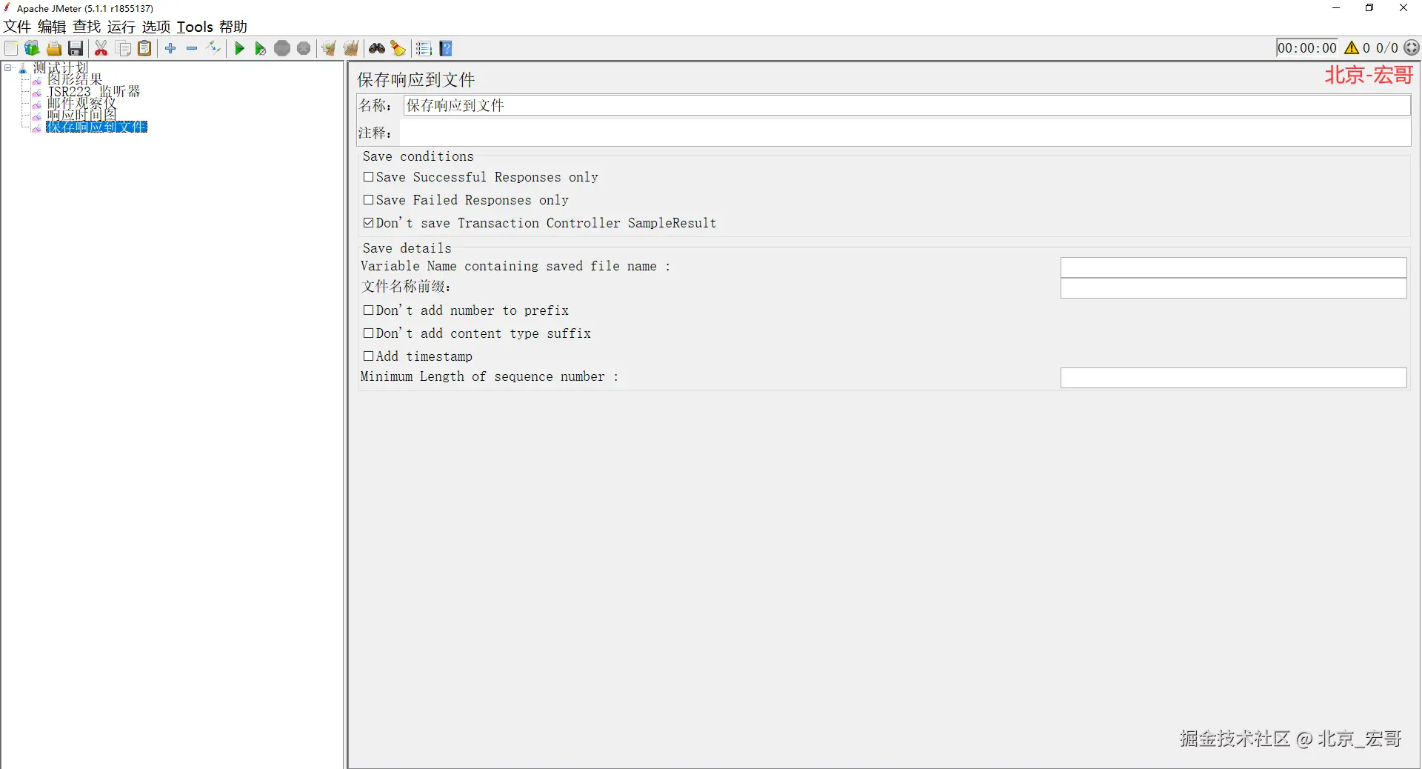Collapse the 测试计划 tree node
Screen dimensions: 1422x769
[x=8, y=67]
